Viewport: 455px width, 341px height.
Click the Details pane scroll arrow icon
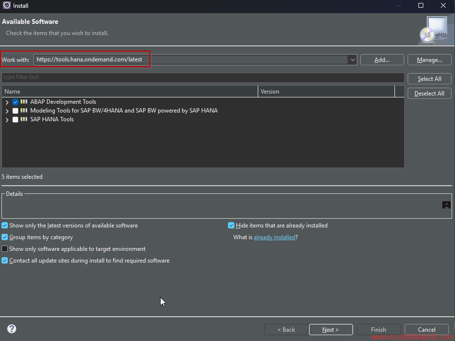(446, 205)
